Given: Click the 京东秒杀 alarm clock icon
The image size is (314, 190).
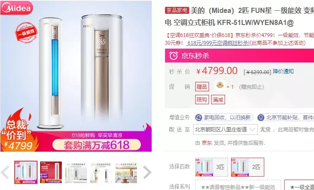Looking at the screenshot, I should (x=174, y=56).
